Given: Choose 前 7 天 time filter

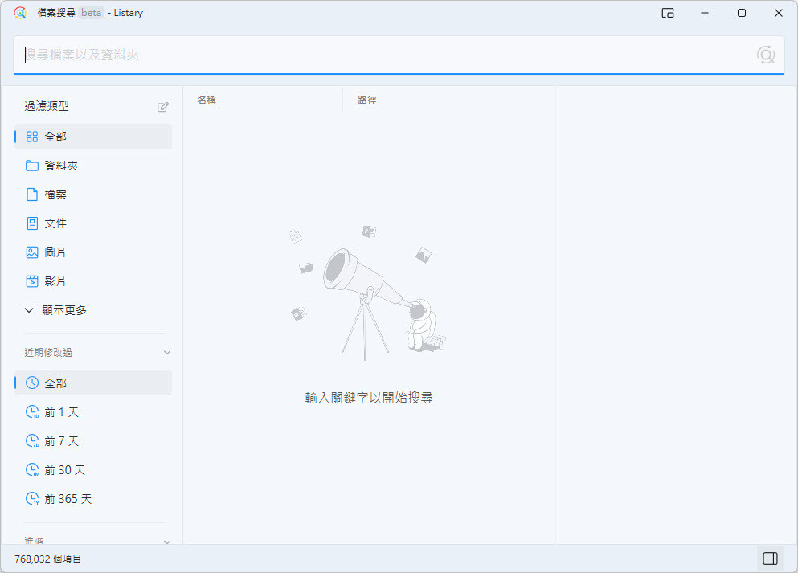Looking at the screenshot, I should pyautogui.click(x=93, y=440).
